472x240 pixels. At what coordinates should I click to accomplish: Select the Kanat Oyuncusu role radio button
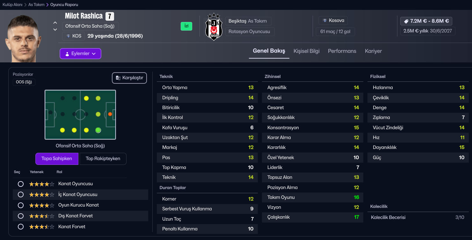pos(21,184)
